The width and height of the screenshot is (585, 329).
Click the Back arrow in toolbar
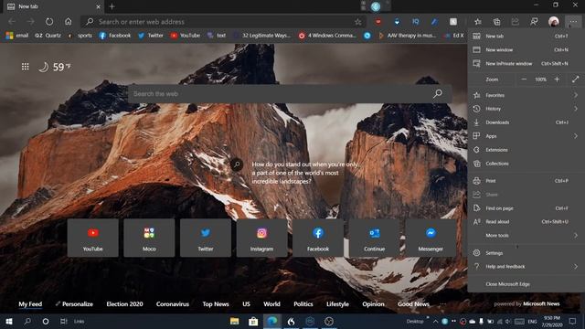(x=12, y=22)
